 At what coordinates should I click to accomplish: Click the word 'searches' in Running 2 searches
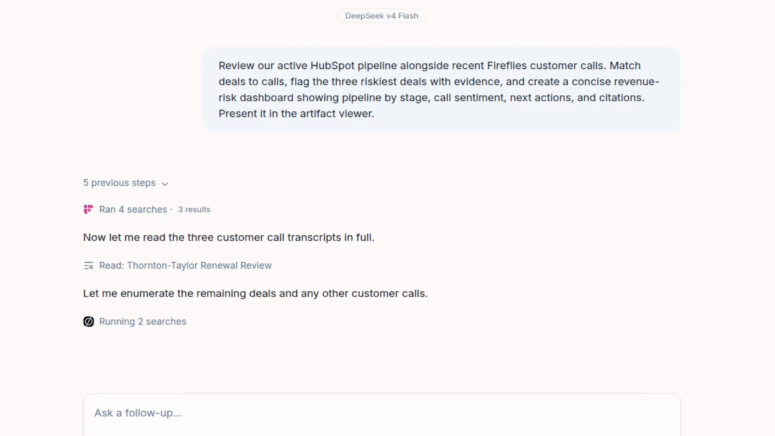(166, 322)
